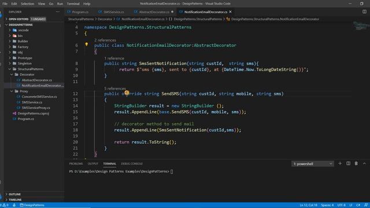Screen dimensions: 370x208
Task: Switch to the Output panel tab
Action: point(92,164)
